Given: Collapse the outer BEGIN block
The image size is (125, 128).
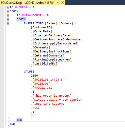Looking at the screenshot, I should tap(8, 11).
